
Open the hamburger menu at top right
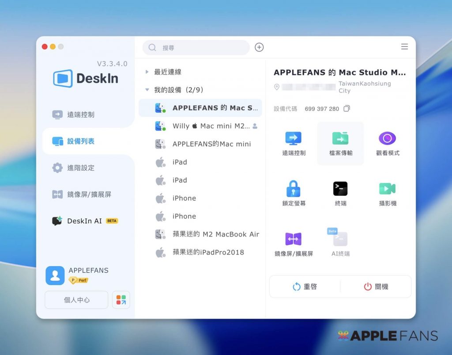coord(404,46)
